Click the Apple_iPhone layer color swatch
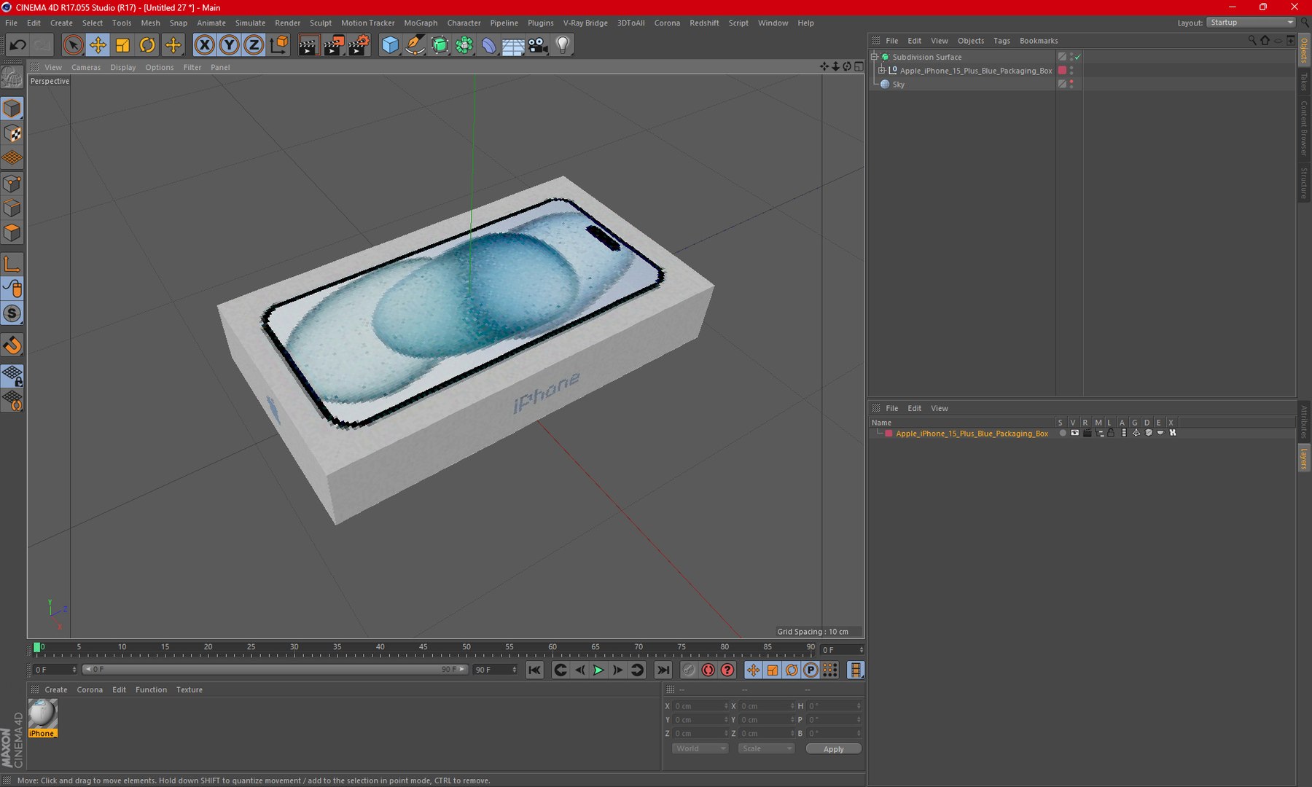1312x787 pixels. click(x=889, y=433)
